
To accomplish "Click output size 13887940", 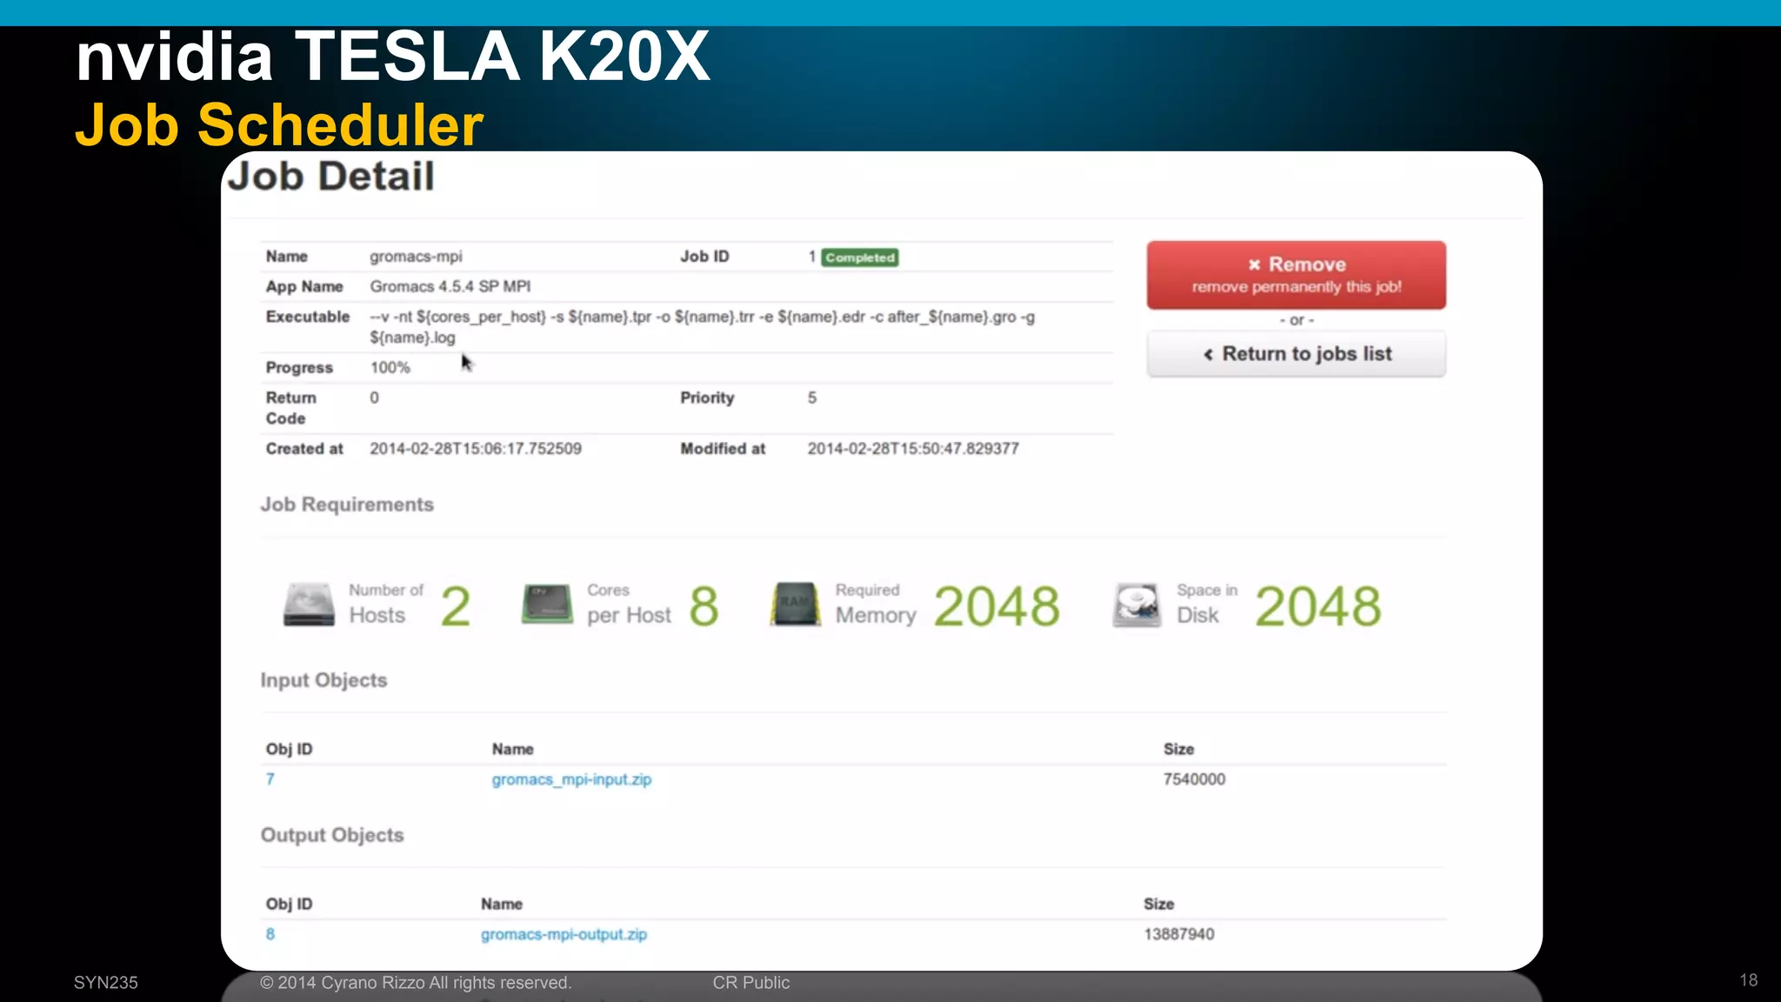I will [1178, 934].
